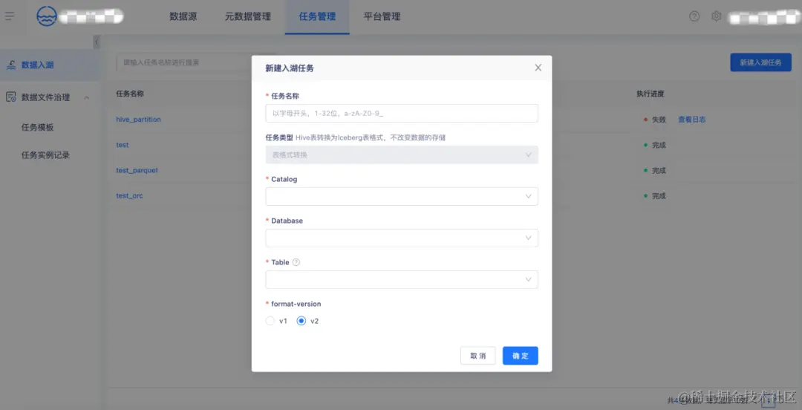Close the 新建入湖任务 dialog with X
The image size is (802, 410).
coord(538,68)
